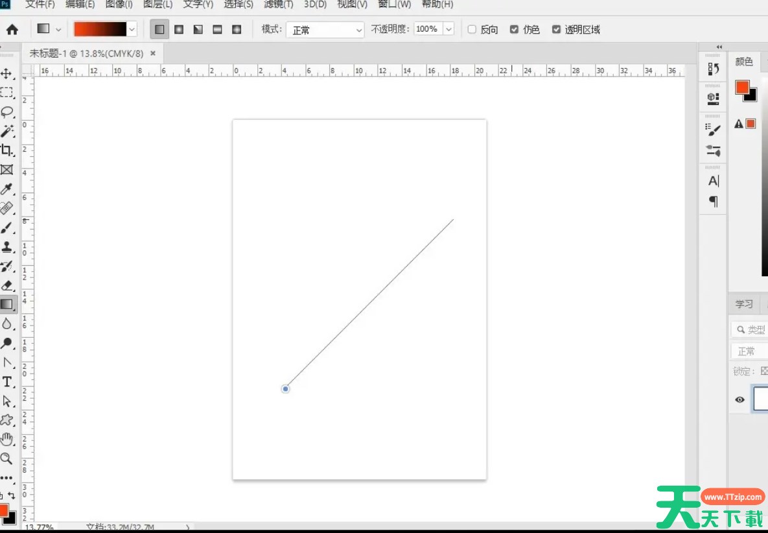Click the orange-to-black gradient preview swatch
768x533 pixels.
[100, 29]
